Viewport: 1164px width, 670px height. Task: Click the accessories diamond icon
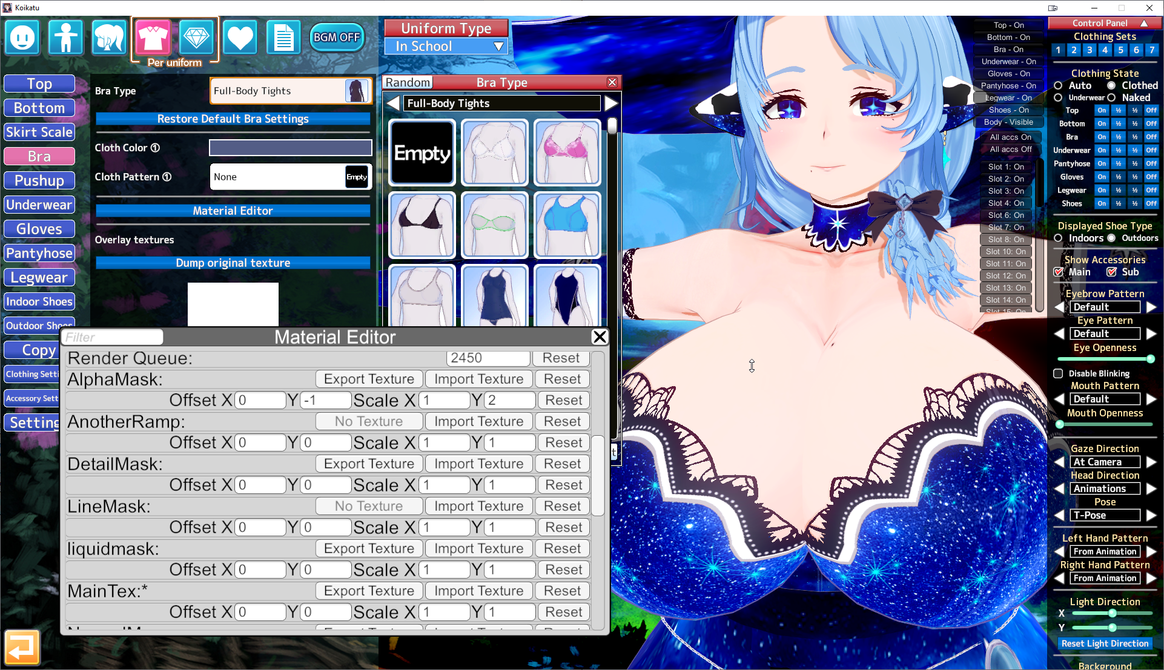(x=196, y=38)
